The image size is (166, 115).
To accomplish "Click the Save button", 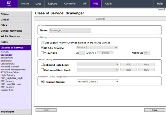I will point(155,110).
